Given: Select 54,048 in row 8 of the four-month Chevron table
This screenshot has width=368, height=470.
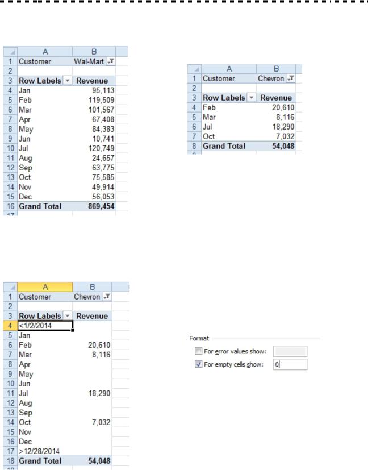Looking at the screenshot, I should (276, 146).
